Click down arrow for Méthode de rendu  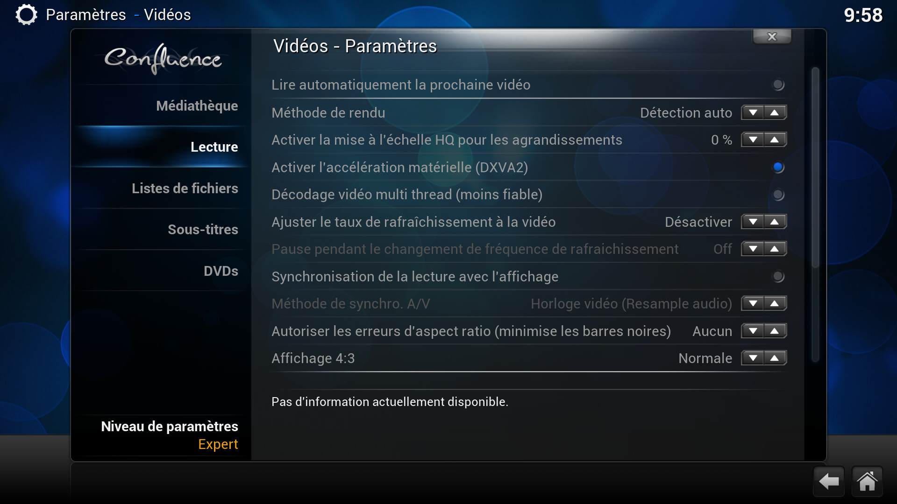pos(753,112)
